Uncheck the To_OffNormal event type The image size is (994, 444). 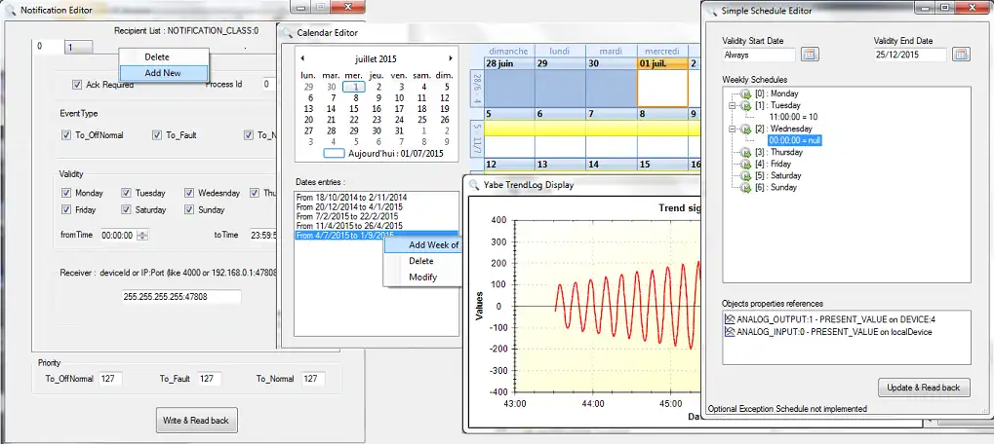(x=66, y=135)
